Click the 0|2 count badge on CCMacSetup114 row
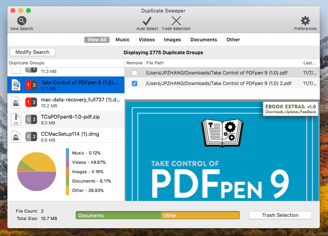328x236 pixels. coord(31,137)
